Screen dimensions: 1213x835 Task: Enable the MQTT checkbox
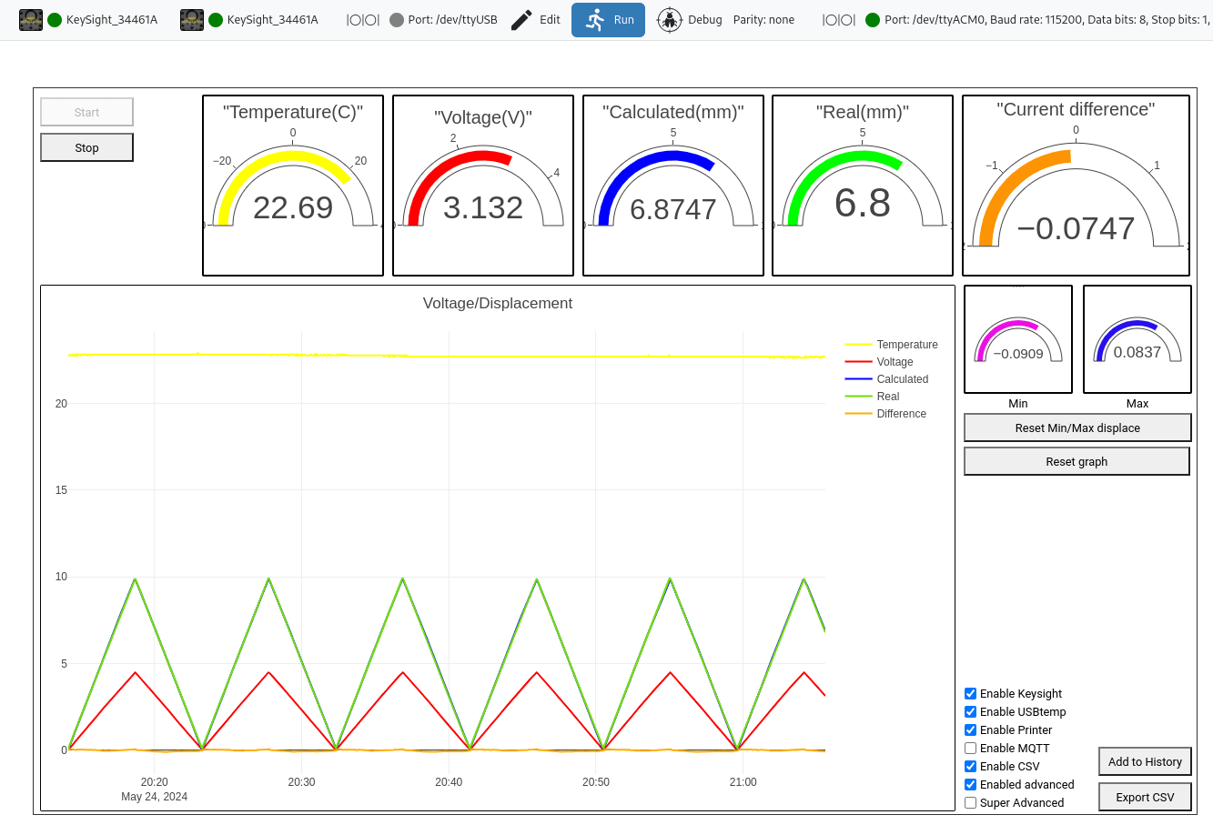coord(970,748)
